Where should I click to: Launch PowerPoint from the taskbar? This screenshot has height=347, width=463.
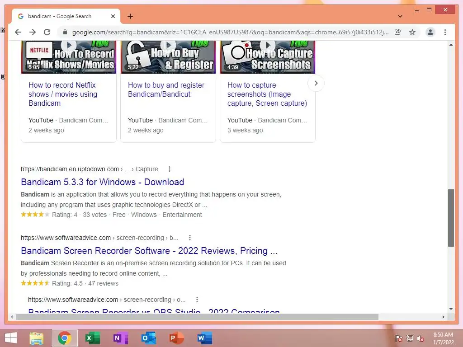(176, 338)
